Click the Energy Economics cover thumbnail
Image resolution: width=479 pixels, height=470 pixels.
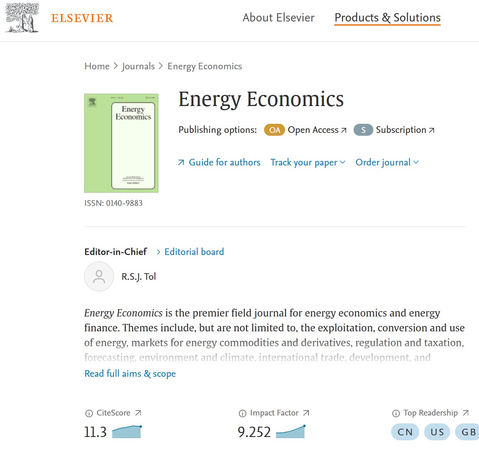click(121, 143)
